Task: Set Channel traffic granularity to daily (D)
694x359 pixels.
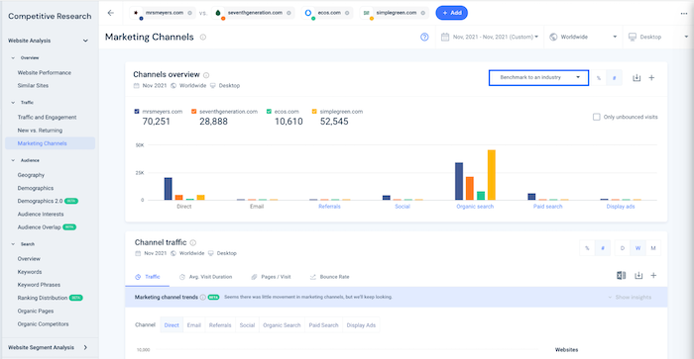Action: pyautogui.click(x=623, y=248)
